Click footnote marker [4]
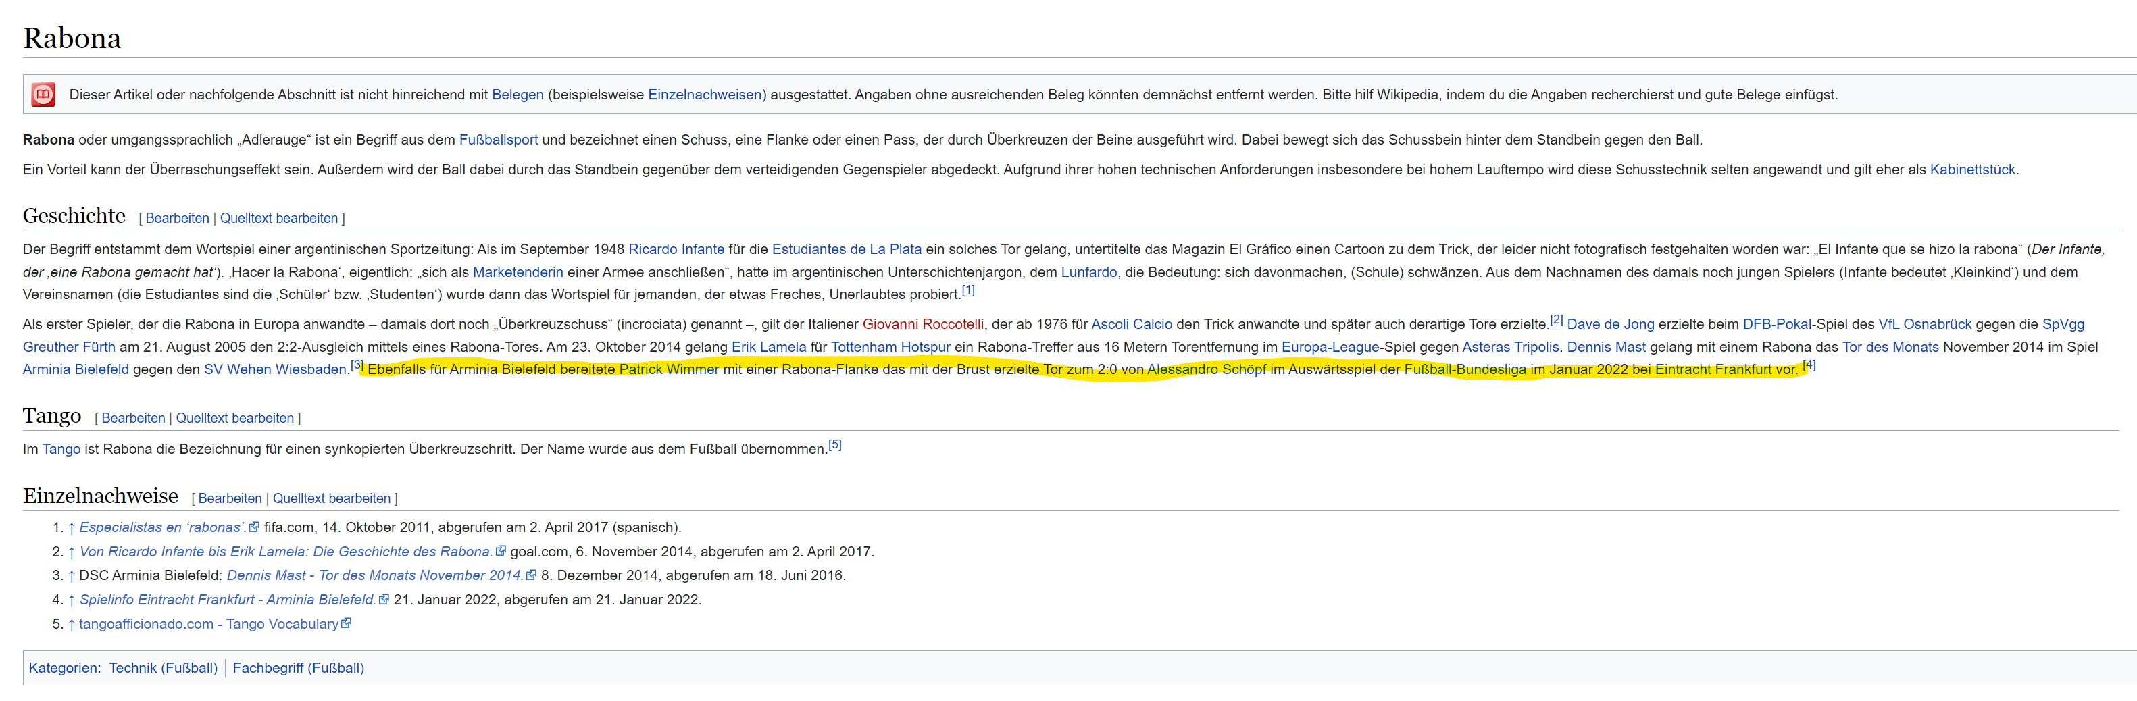The height and width of the screenshot is (701, 2137). [x=1809, y=364]
